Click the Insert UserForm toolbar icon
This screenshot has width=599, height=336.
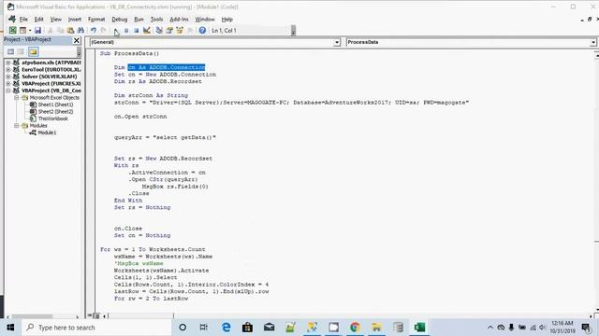coord(22,30)
